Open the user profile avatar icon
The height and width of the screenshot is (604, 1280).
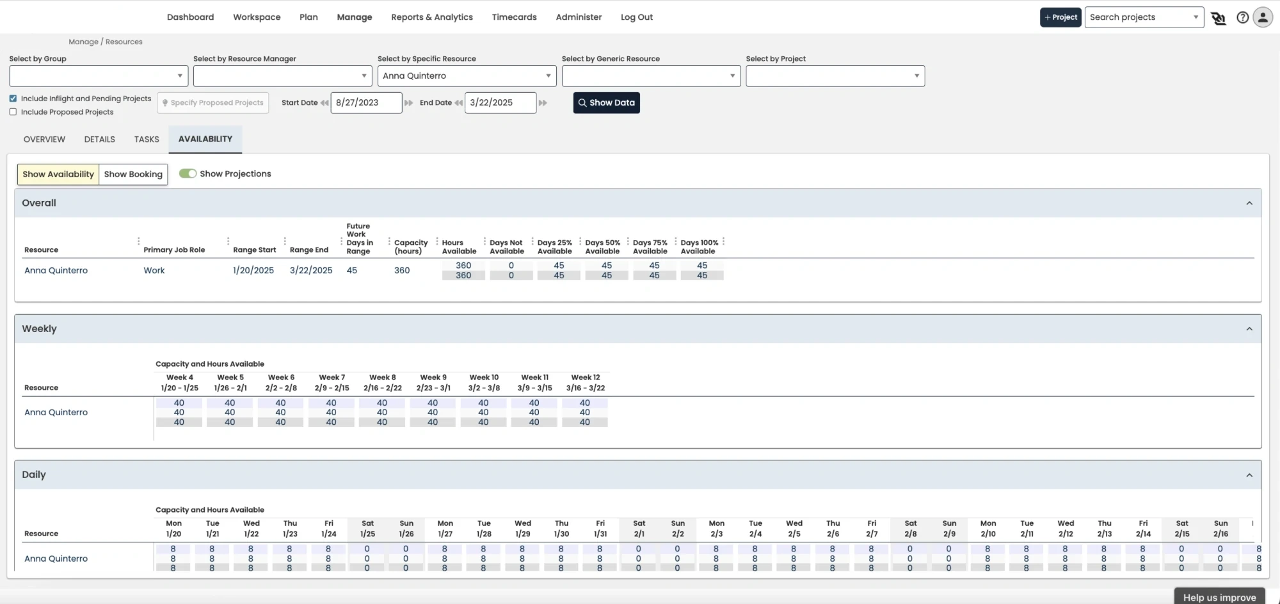(x=1263, y=17)
